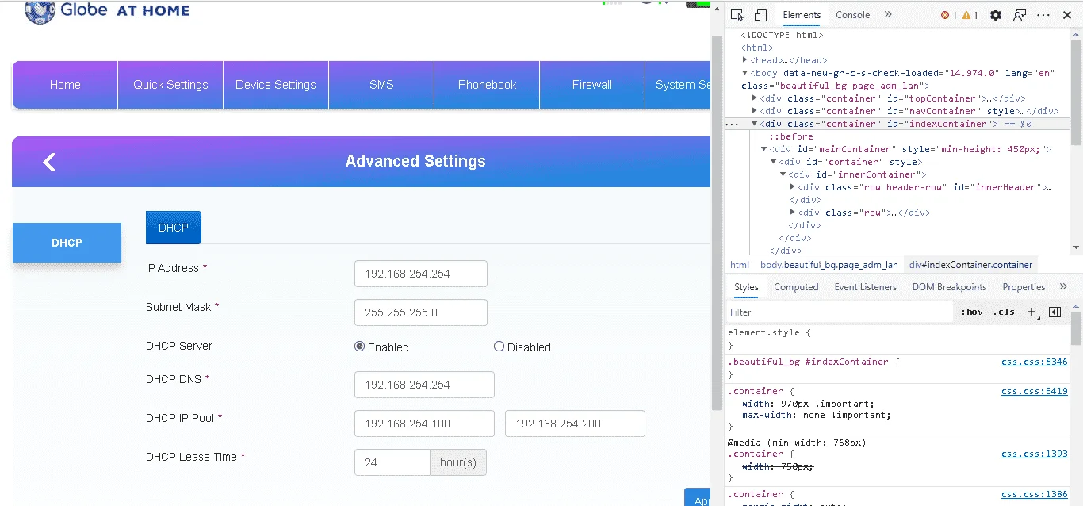
Task: Open the Firewall navigation item
Action: (592, 85)
